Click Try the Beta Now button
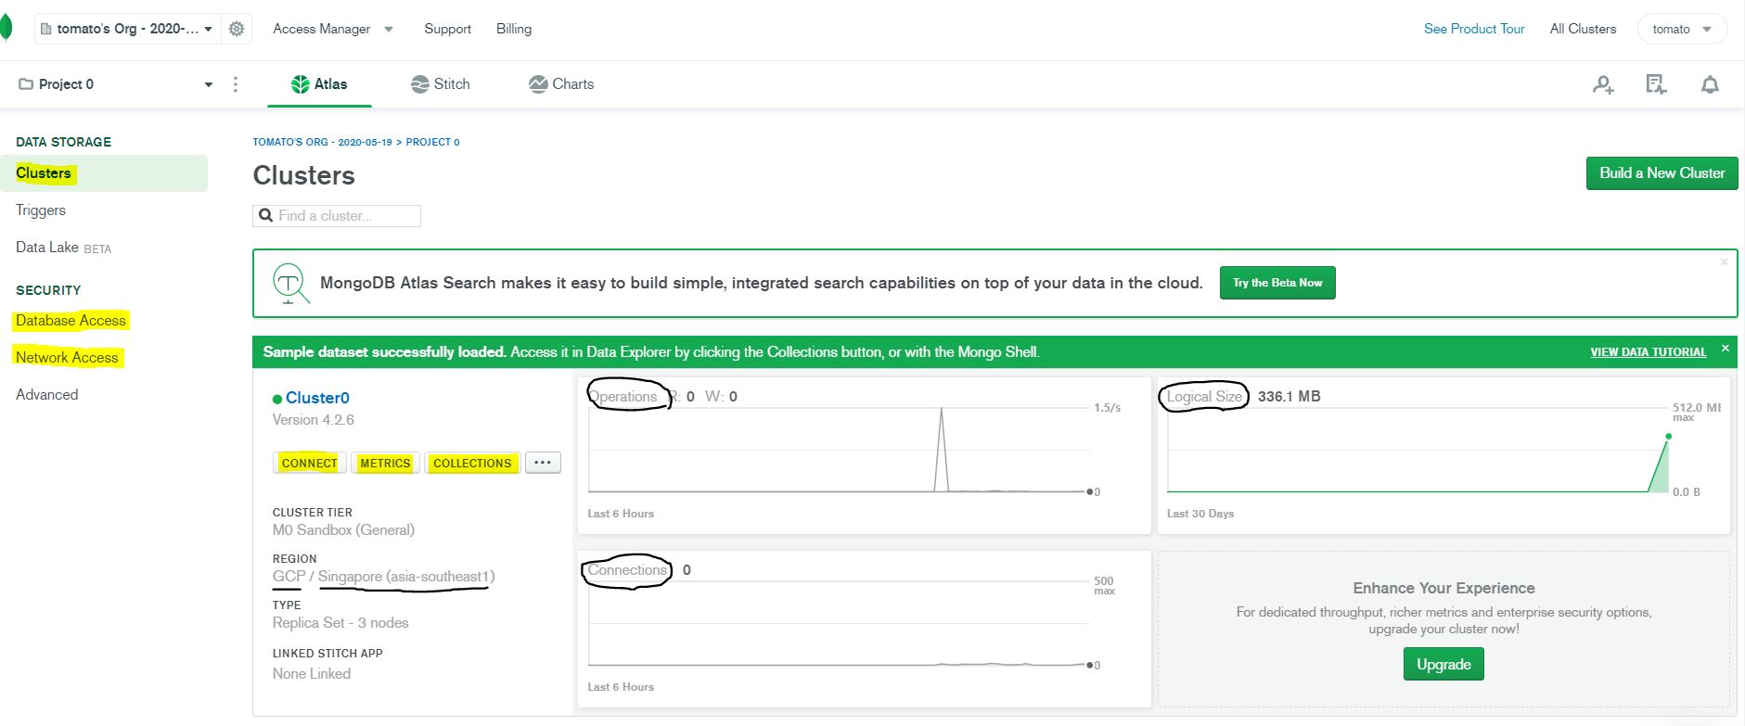 coord(1277,283)
